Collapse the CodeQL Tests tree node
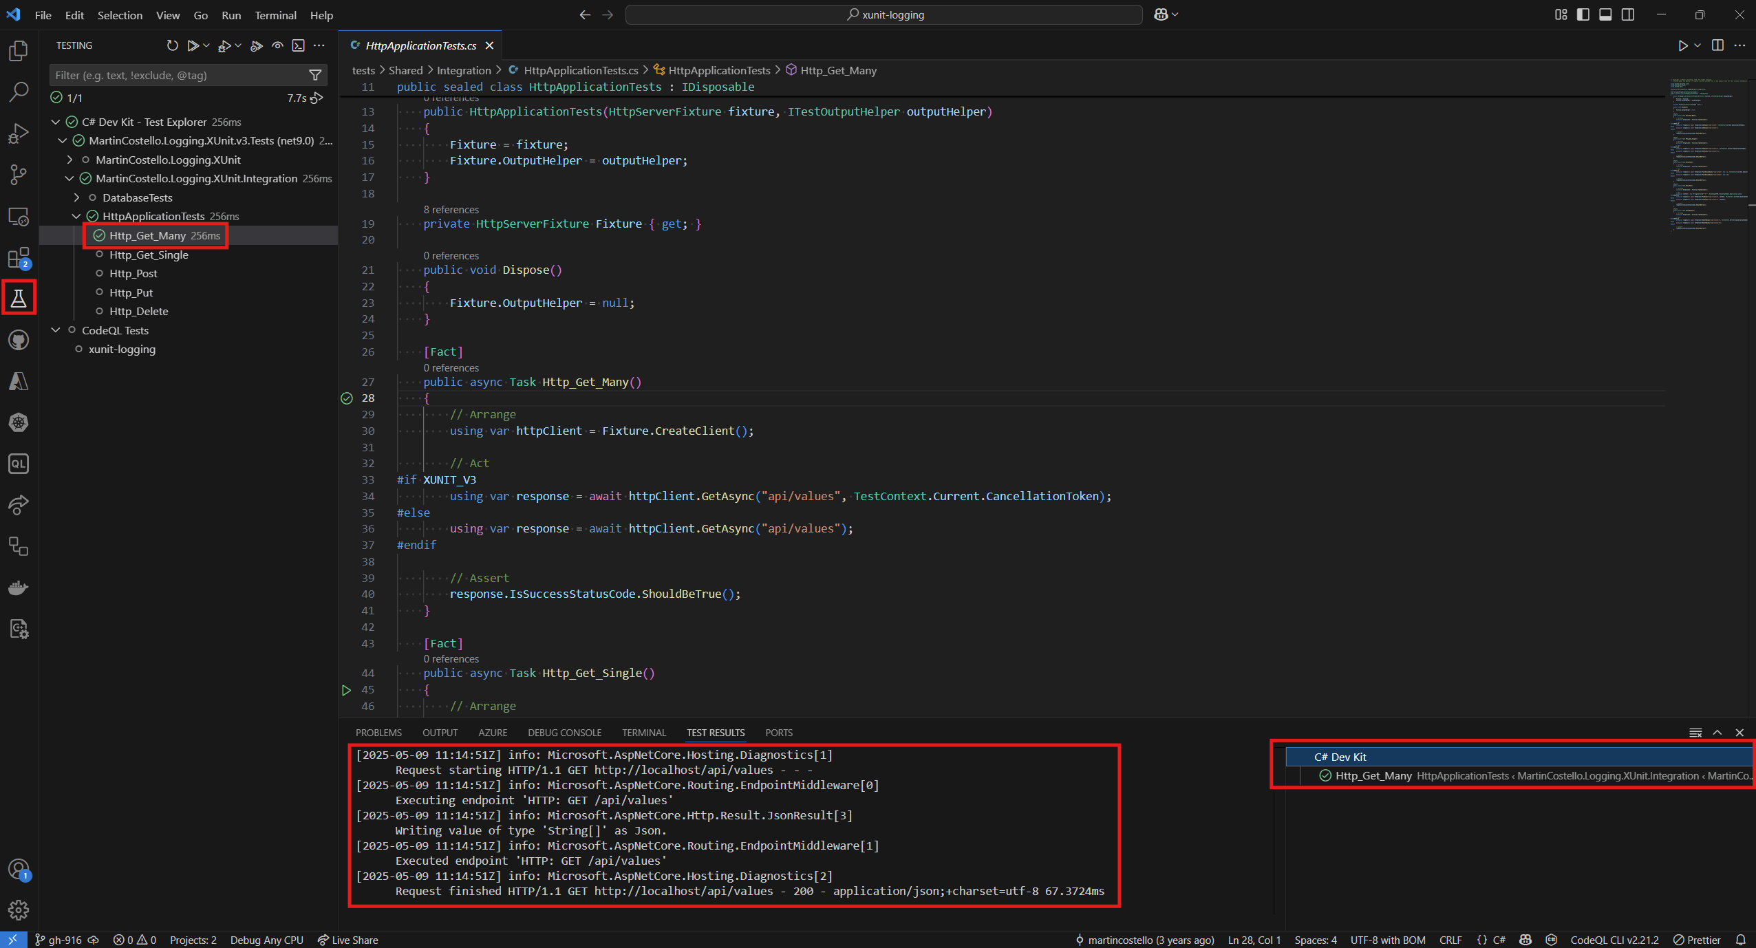The image size is (1756, 948). pyautogui.click(x=56, y=330)
